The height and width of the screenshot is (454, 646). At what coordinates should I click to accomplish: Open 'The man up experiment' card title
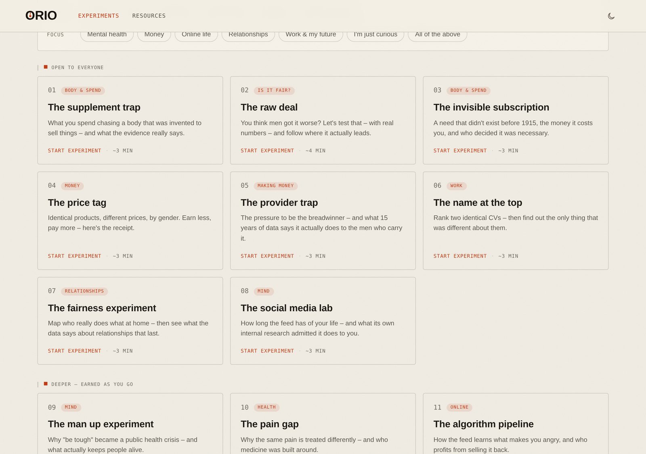101,424
